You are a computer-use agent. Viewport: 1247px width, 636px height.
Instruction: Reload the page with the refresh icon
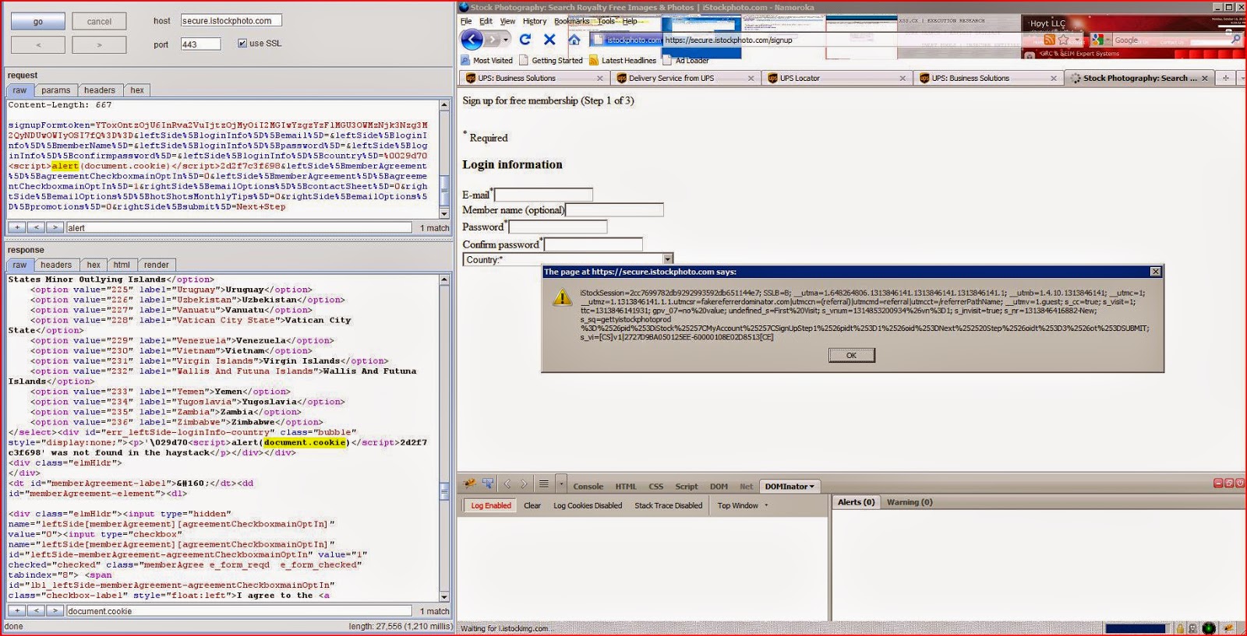525,39
